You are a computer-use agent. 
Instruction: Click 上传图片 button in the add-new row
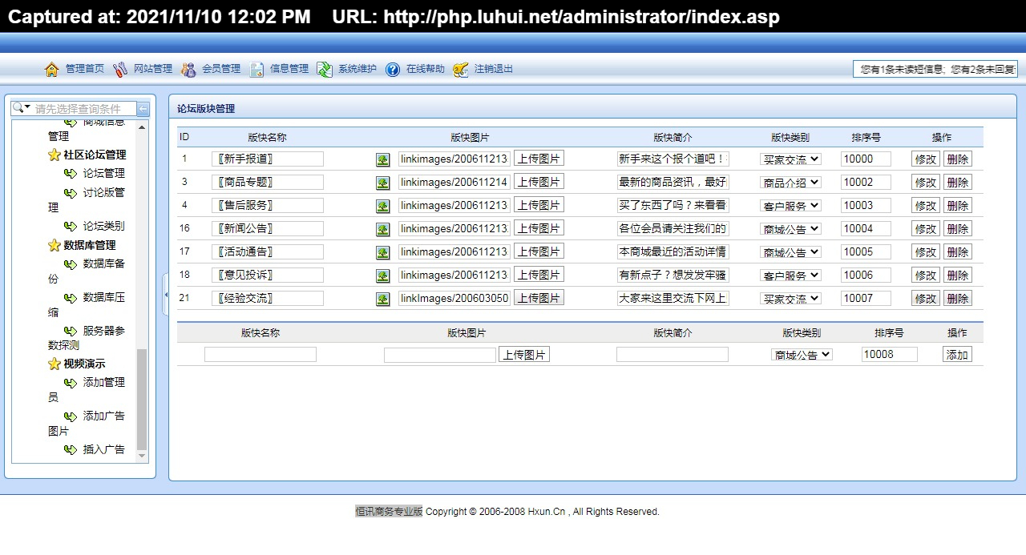coord(524,355)
